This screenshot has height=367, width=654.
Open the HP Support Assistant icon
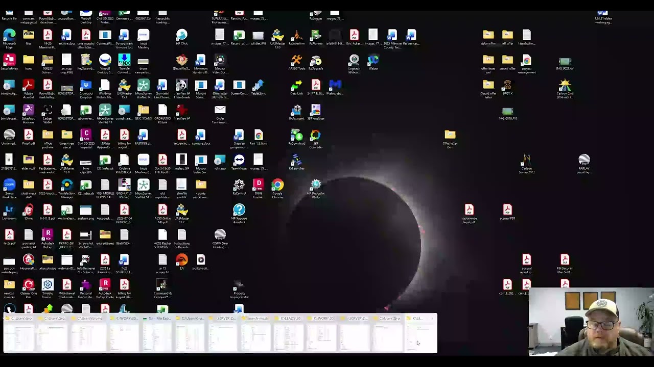(x=239, y=211)
